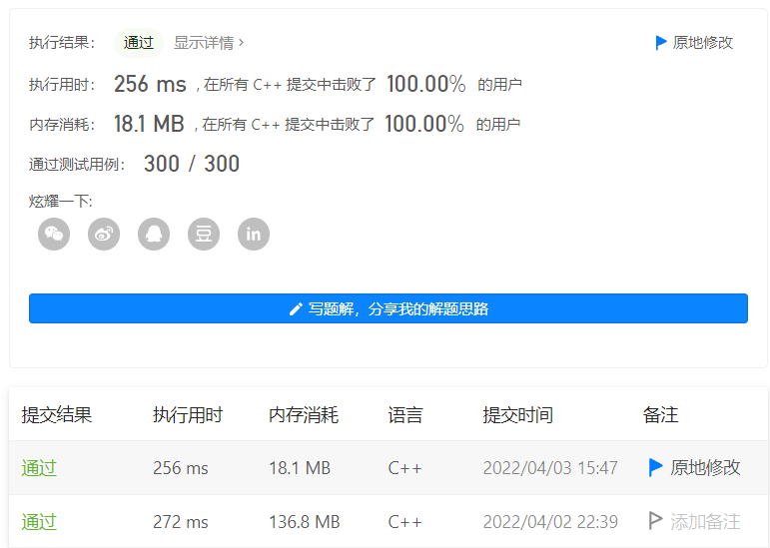Edit 原地修改 note in 256 ms row
Image resolution: width=770 pixels, height=548 pixels.
[705, 467]
